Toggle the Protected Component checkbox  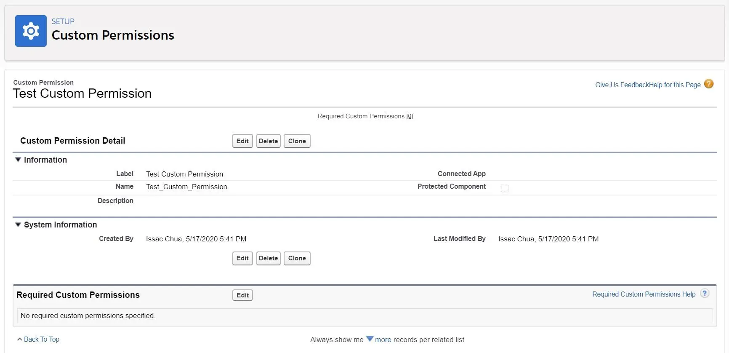pyautogui.click(x=505, y=188)
